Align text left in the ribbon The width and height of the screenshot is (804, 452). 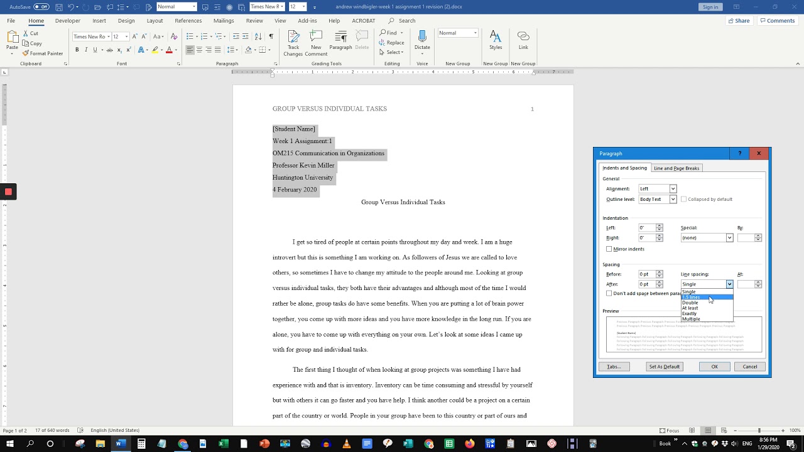click(x=190, y=50)
